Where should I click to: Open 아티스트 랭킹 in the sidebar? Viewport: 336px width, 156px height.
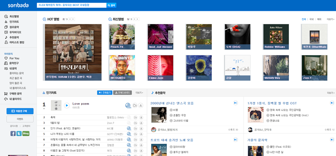coord(16,42)
